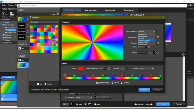Select the Music folder in folder tree
This screenshot has width=194, height=109.
click(7, 22)
